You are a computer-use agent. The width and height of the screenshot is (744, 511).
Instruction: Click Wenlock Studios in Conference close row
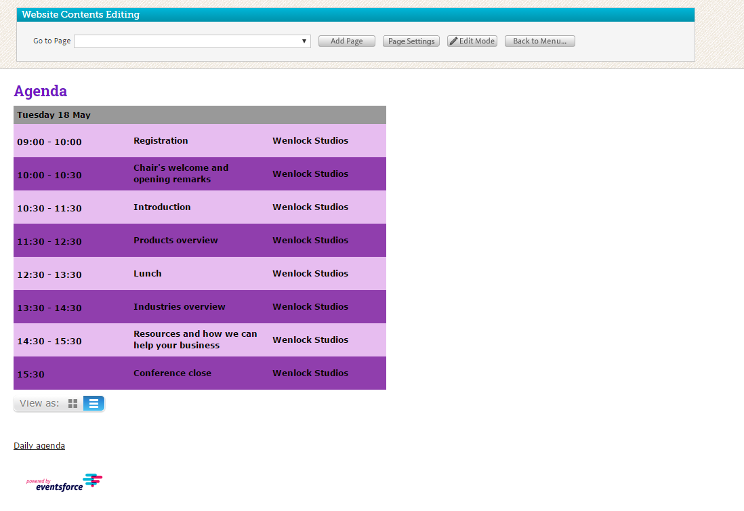click(310, 373)
